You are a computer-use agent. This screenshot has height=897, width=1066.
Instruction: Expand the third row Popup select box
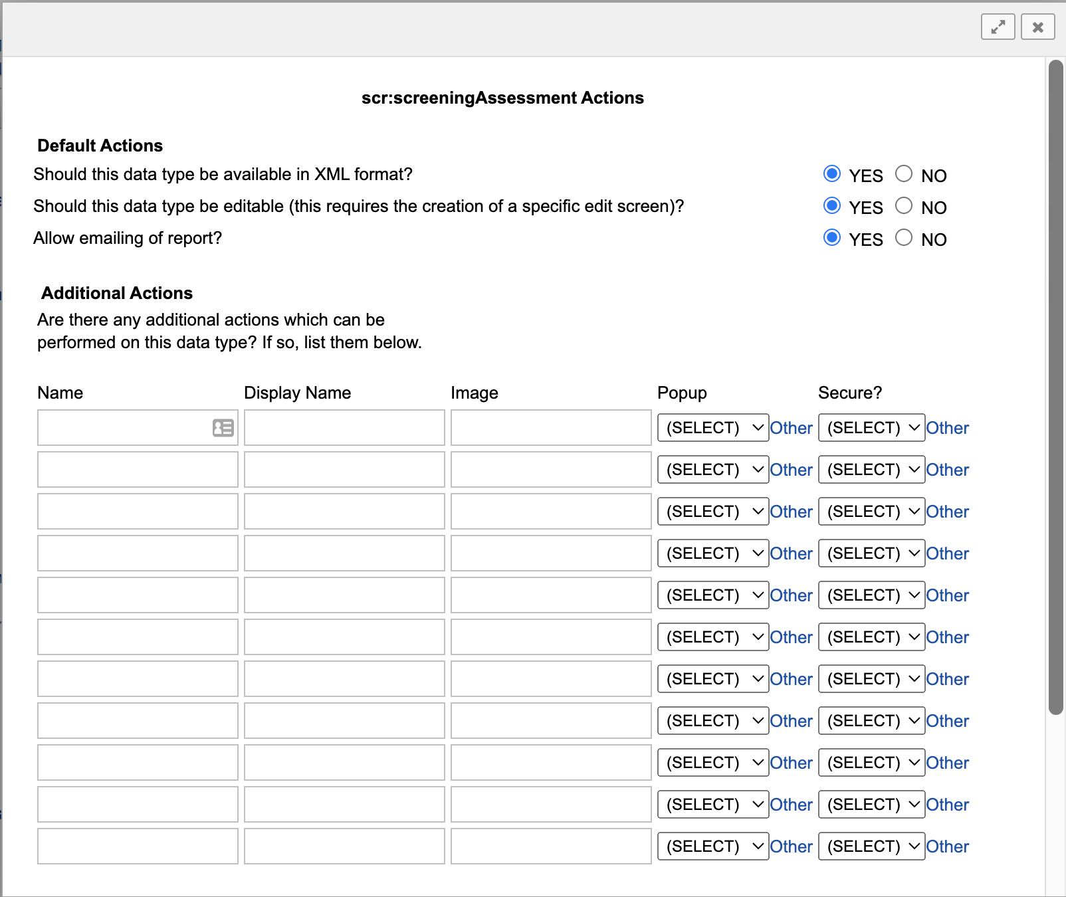pos(712,512)
